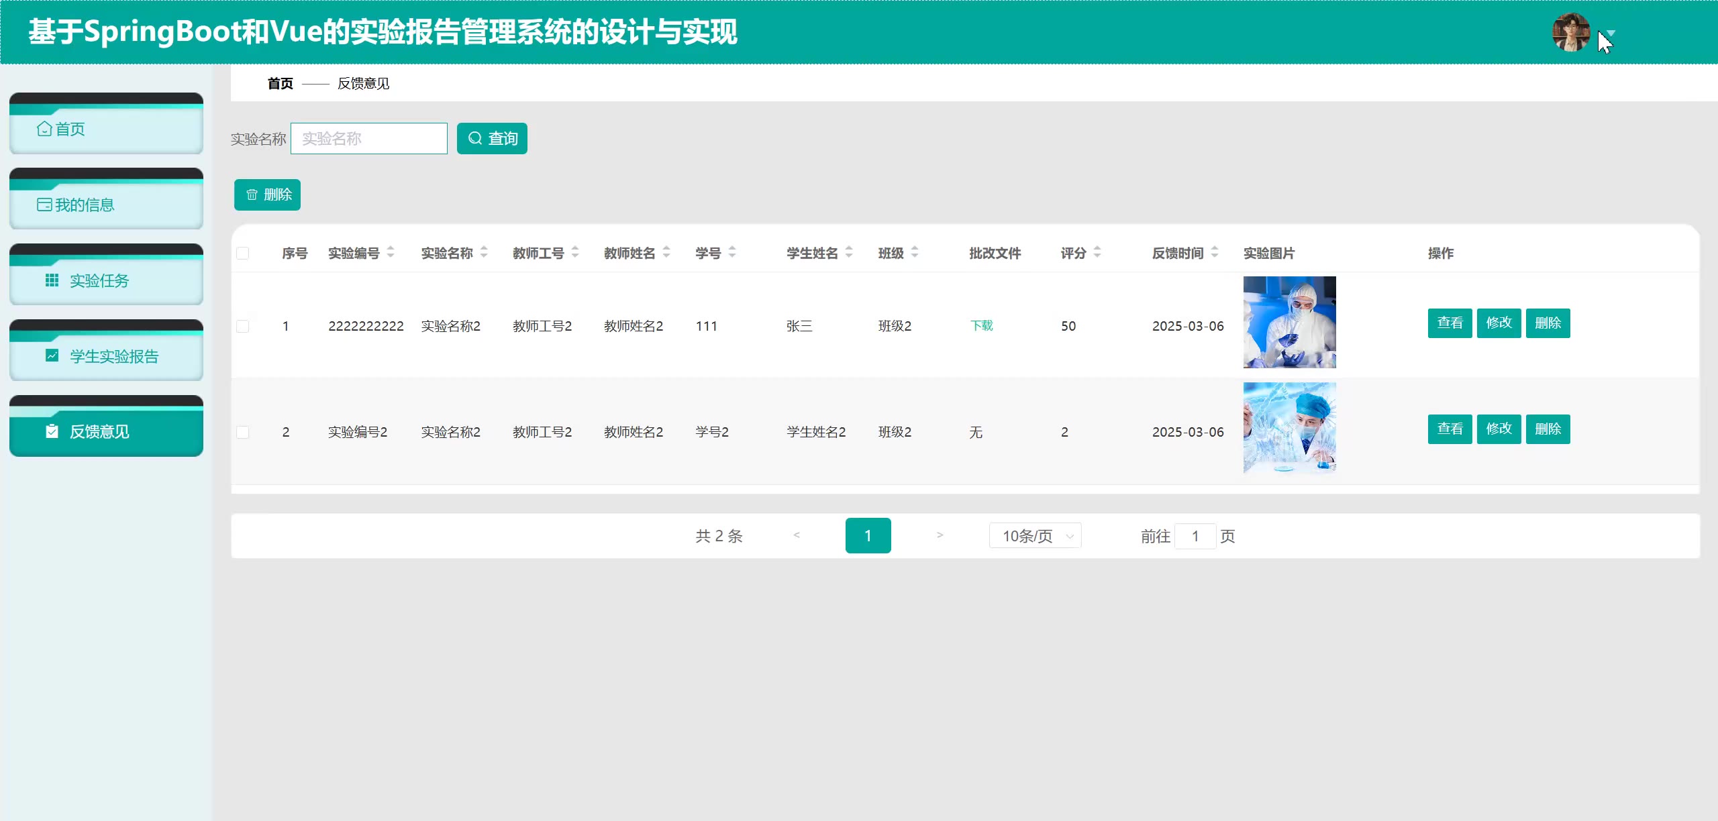Image resolution: width=1718 pixels, height=821 pixels.
Task: Click the 实验名称 search input field
Action: point(369,139)
